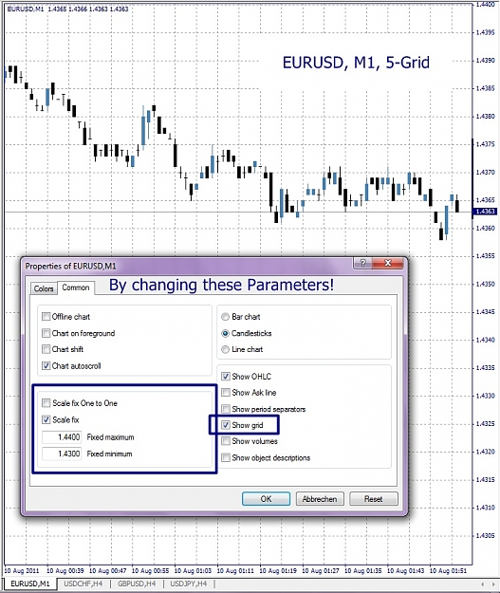Open the help button in Properties dialog
500x593 pixels.
(x=362, y=263)
